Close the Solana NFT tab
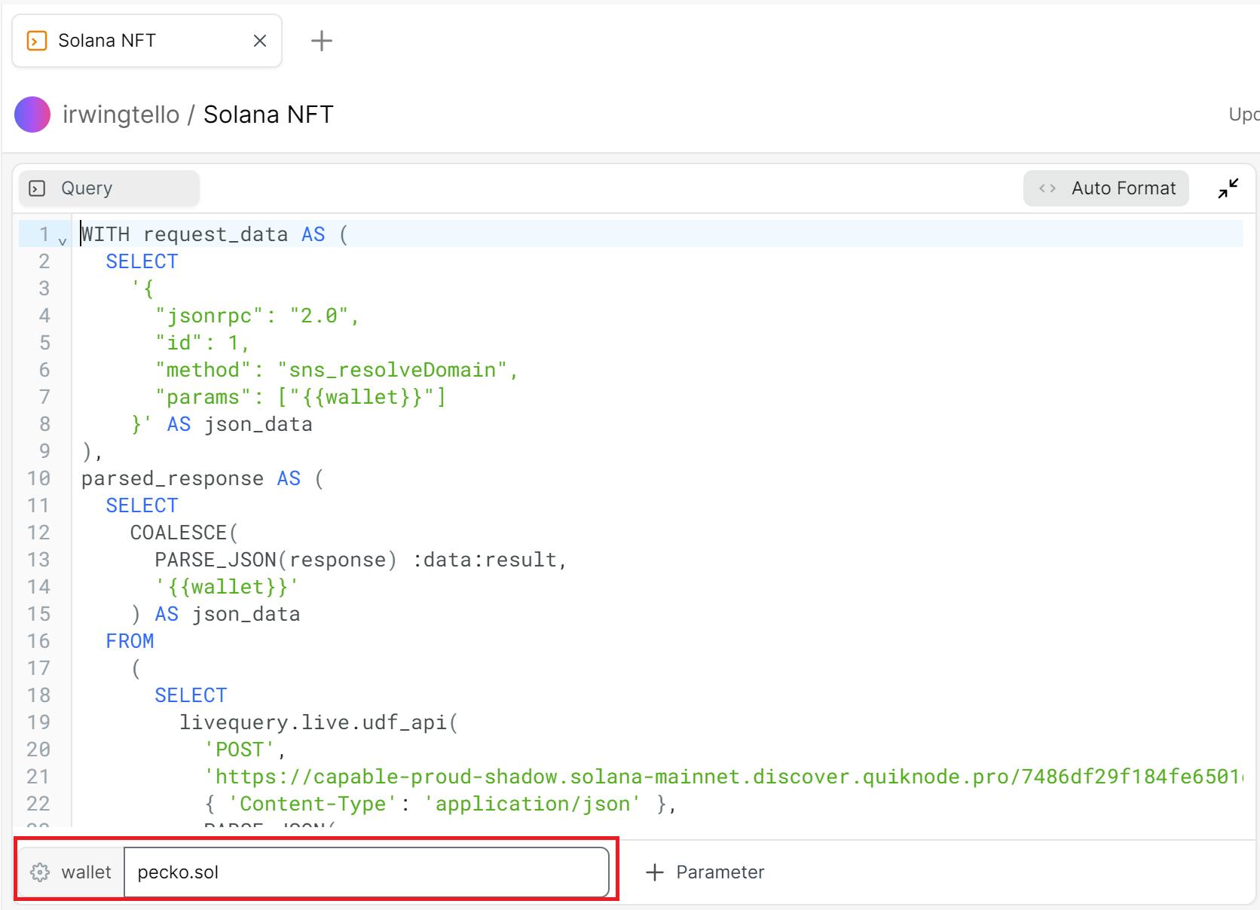The height and width of the screenshot is (910, 1260). (x=260, y=41)
